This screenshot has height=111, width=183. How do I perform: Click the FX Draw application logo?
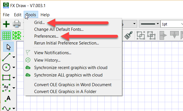[6, 5]
